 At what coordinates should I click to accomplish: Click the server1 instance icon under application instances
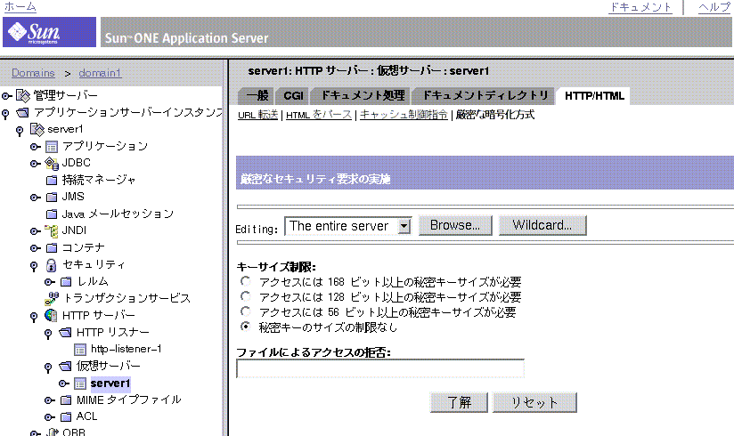point(37,130)
